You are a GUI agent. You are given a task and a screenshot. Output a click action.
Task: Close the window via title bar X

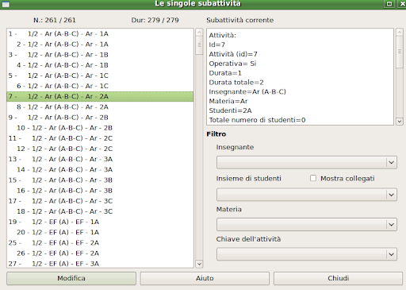click(401, 4)
